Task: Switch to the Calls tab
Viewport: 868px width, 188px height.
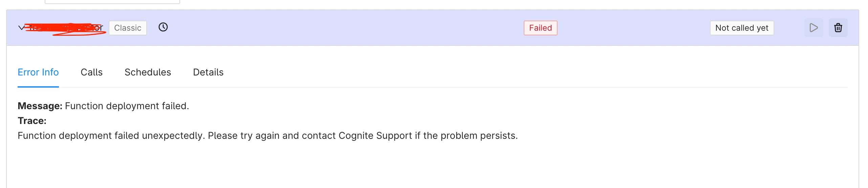Action: point(91,72)
